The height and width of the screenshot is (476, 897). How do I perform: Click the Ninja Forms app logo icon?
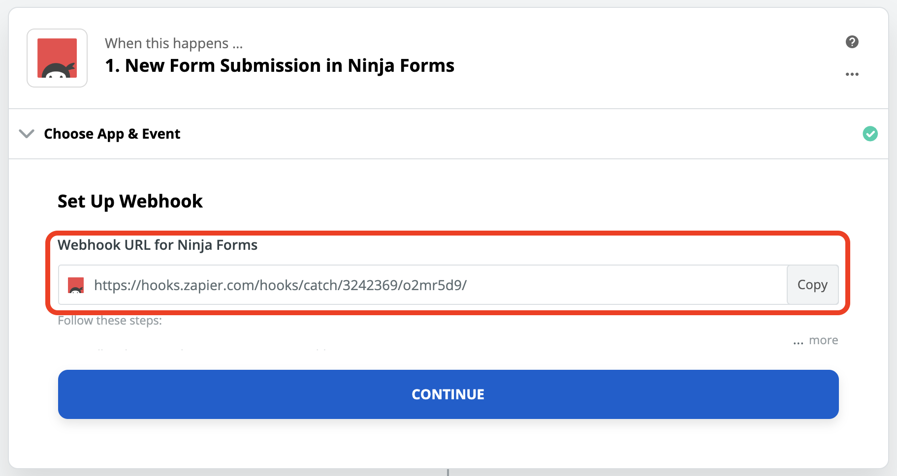[57, 58]
